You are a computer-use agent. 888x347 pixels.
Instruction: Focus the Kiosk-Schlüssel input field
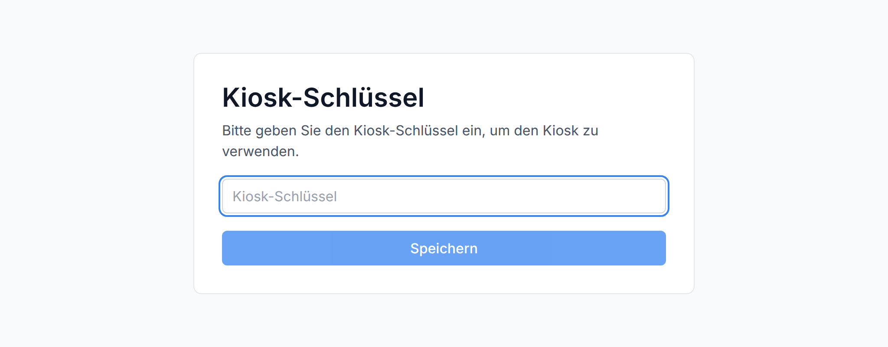(x=444, y=196)
